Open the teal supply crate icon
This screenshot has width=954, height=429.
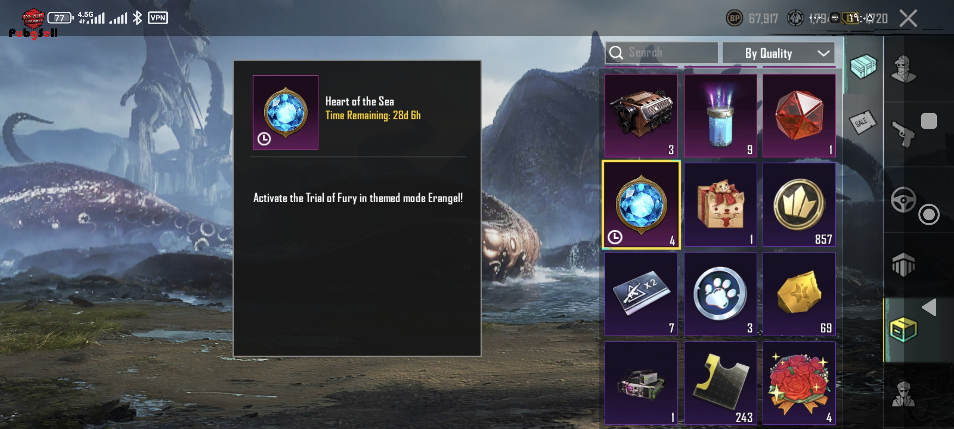click(863, 66)
